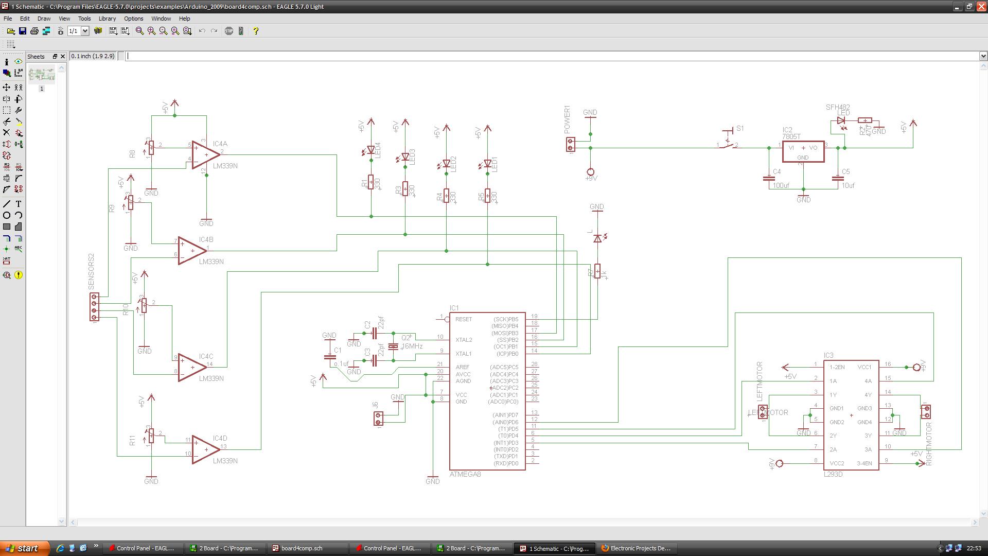Screen dimensions: 988x556
Task: Click the horizontal scrollbar right arrow
Action: [974, 522]
